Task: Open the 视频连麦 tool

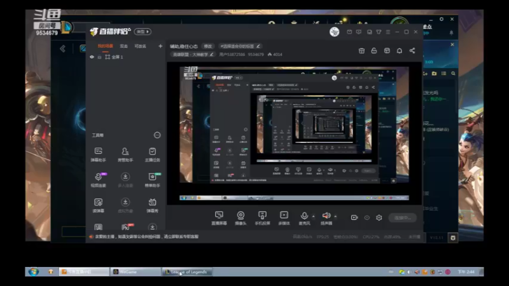Action: click(98, 180)
